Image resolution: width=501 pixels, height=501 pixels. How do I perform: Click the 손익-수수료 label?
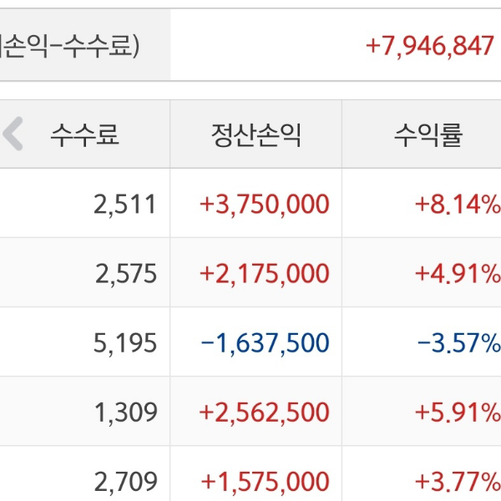[x=68, y=45]
